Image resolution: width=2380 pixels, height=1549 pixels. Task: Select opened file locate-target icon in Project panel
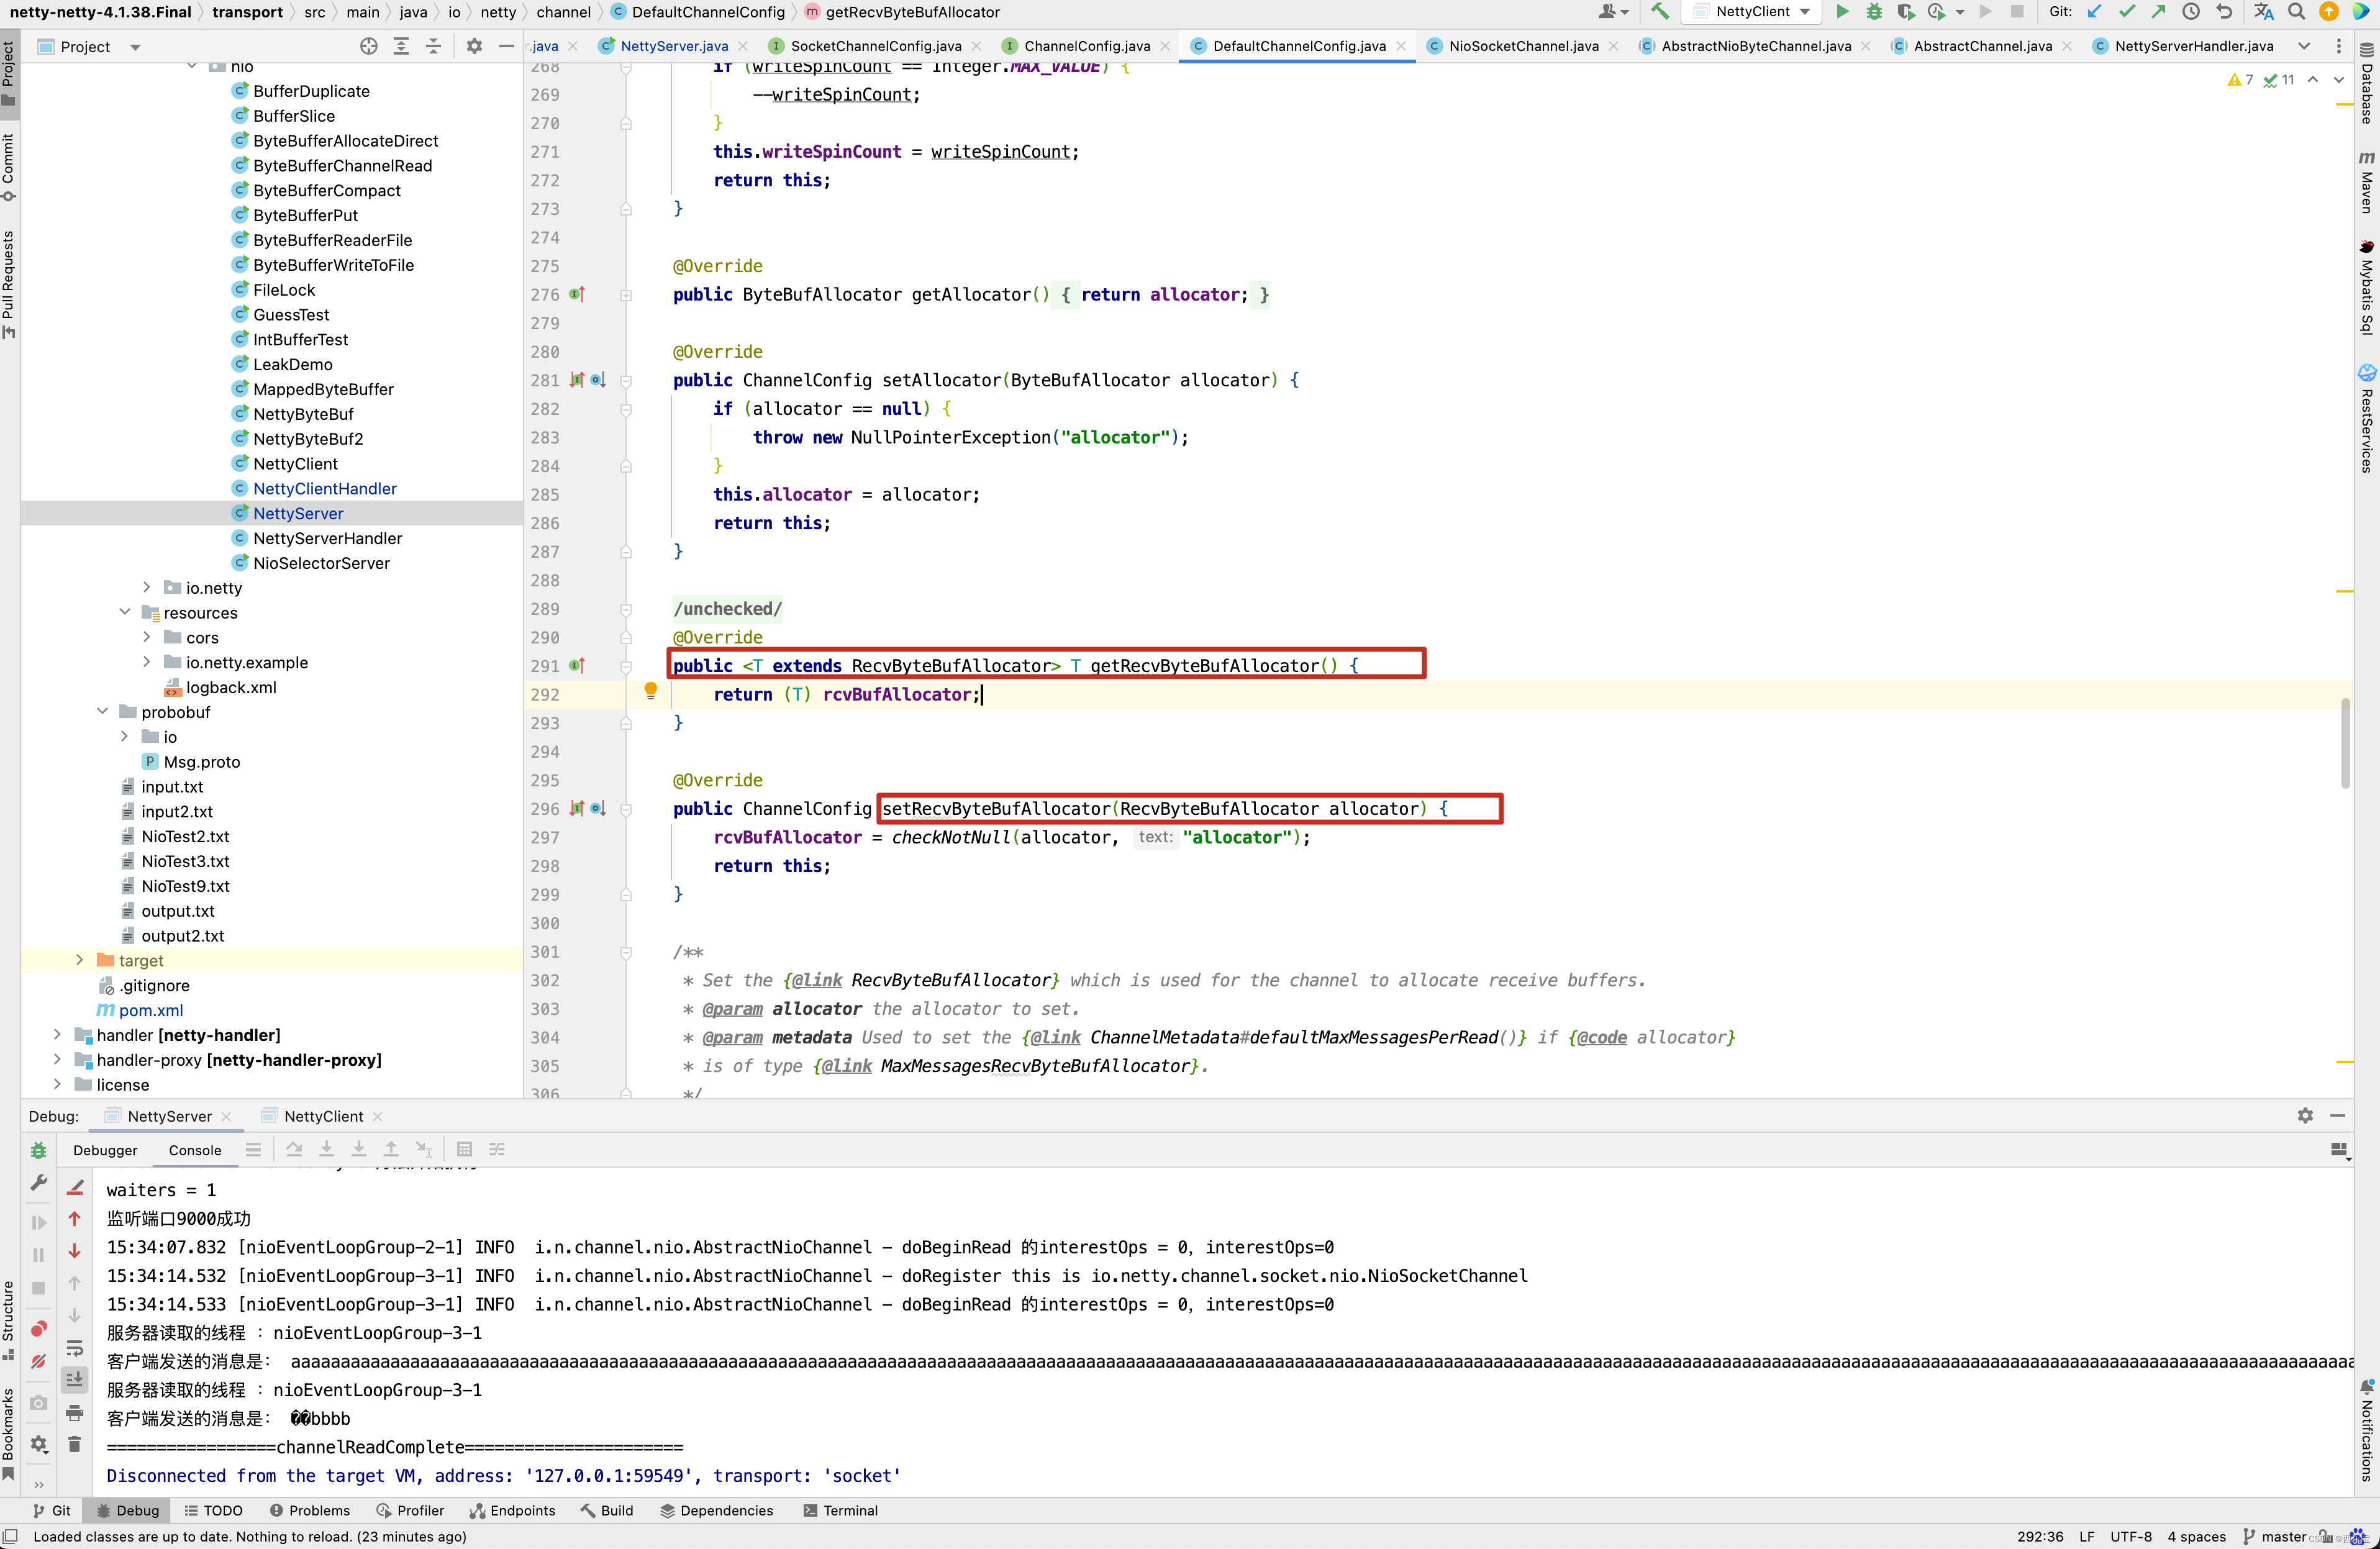point(369,46)
